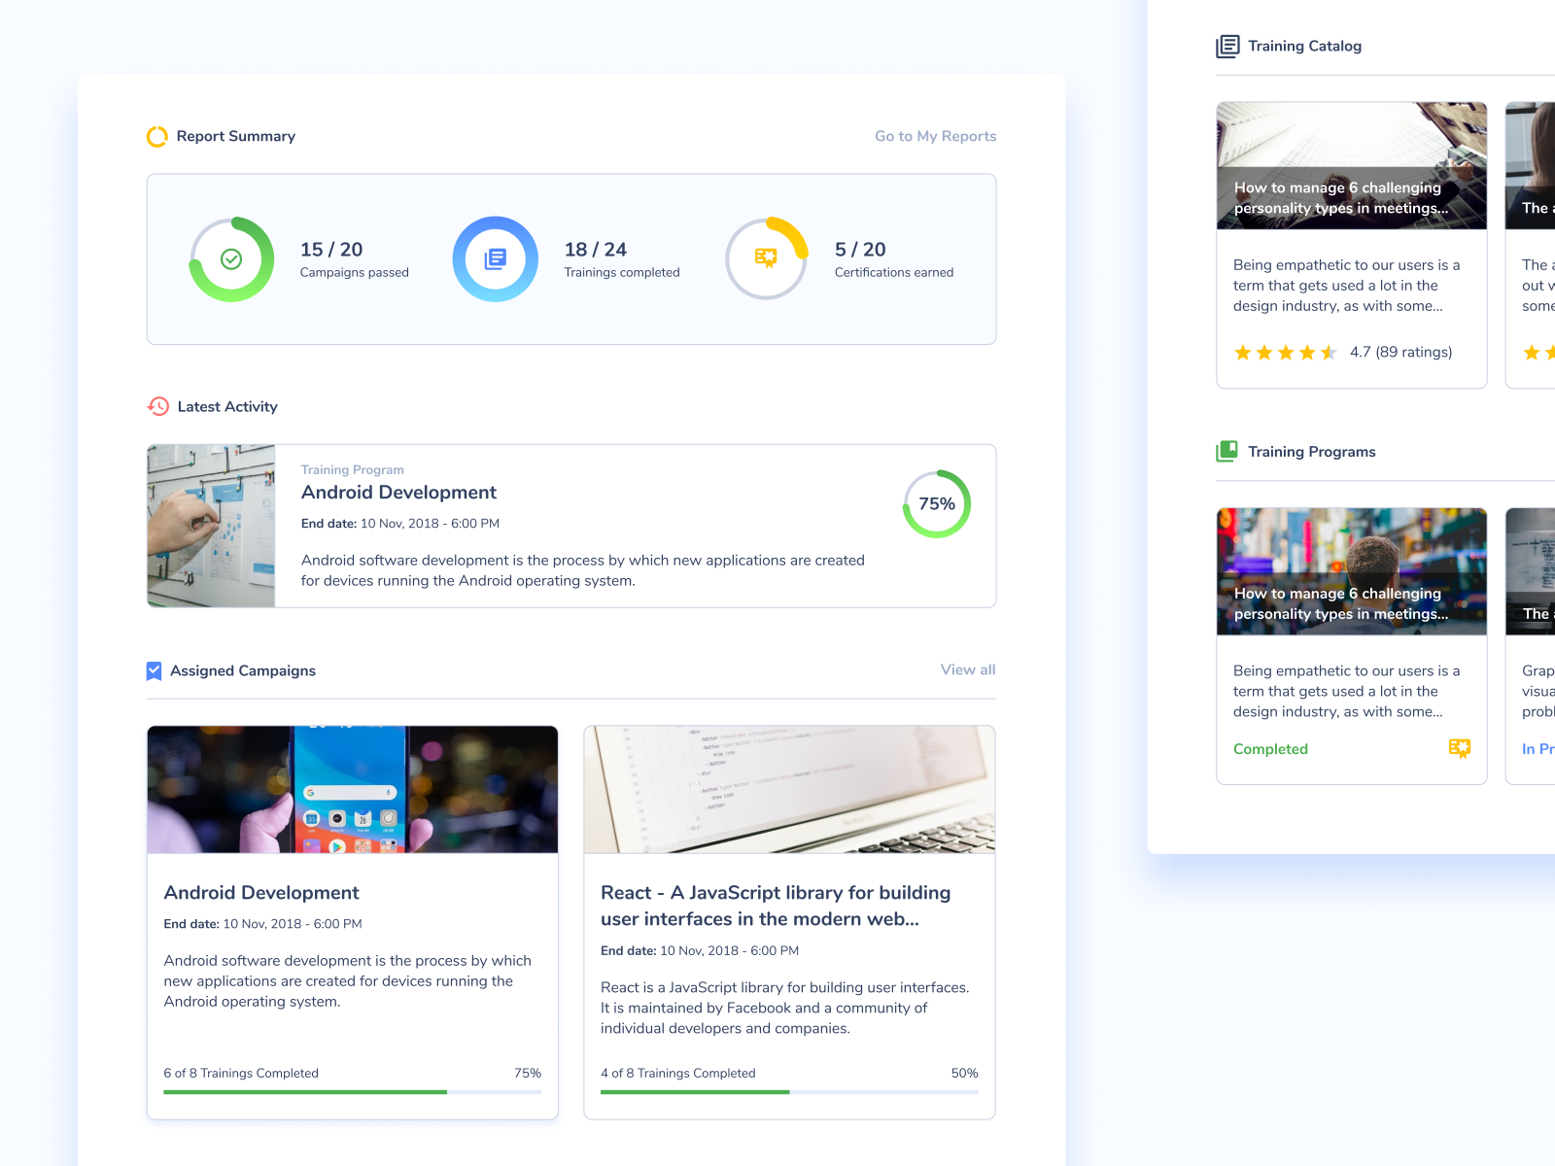
Task: Click the 75% progress ring on Android Development
Action: pos(935,503)
